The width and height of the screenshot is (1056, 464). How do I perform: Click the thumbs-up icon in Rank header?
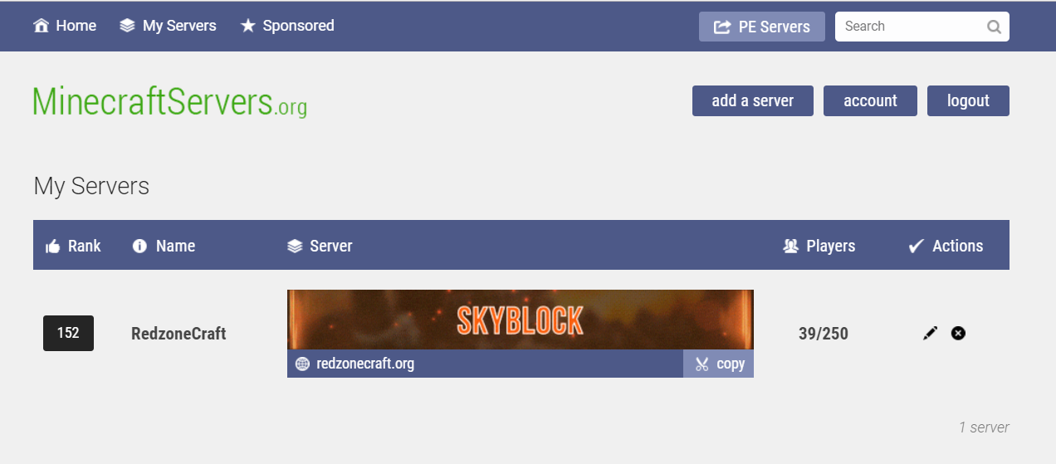point(53,246)
